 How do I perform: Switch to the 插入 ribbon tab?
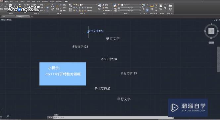click(x=12, y=2)
